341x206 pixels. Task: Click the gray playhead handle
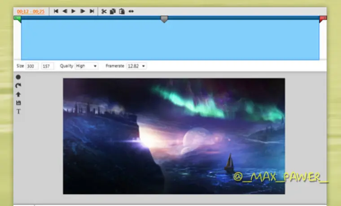click(x=164, y=19)
